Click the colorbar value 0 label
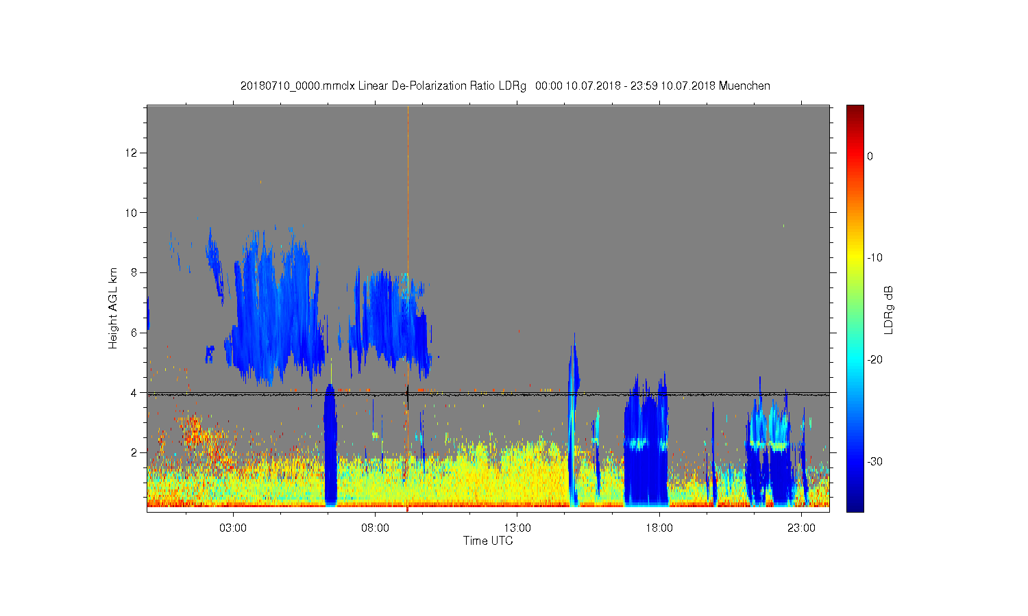1028x616 pixels. click(x=870, y=156)
